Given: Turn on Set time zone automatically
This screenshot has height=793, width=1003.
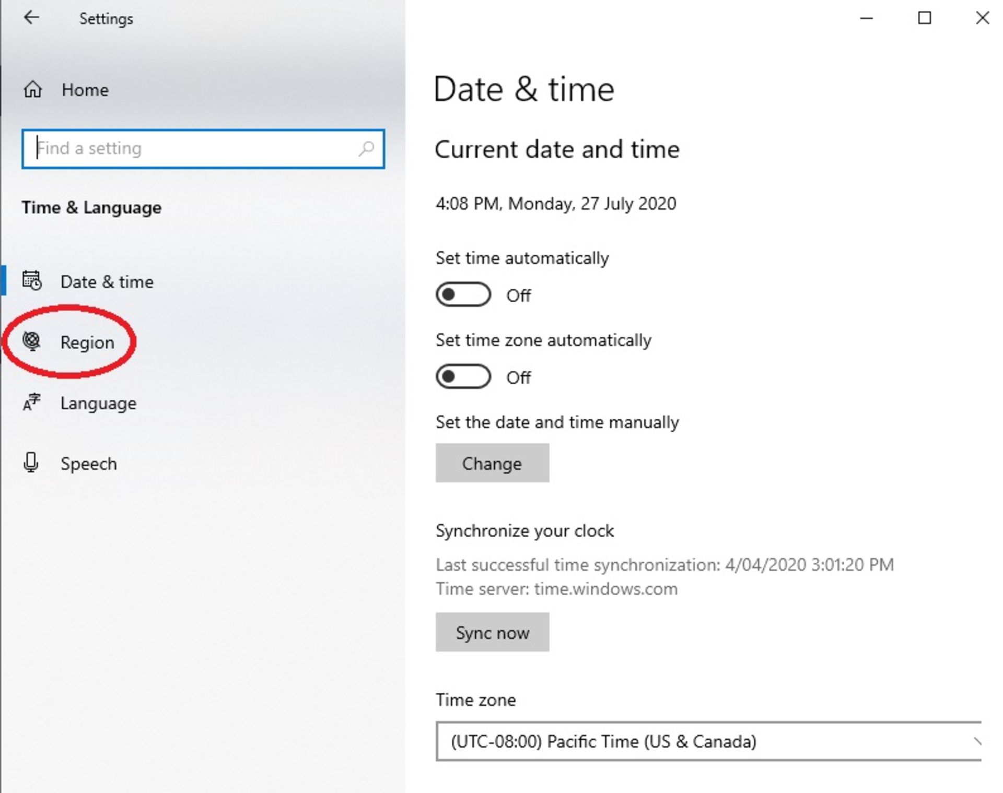Looking at the screenshot, I should click(x=463, y=377).
